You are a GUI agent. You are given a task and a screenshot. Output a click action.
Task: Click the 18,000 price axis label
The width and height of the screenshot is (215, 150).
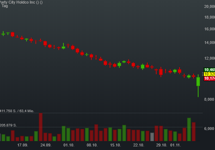coord(210,17)
